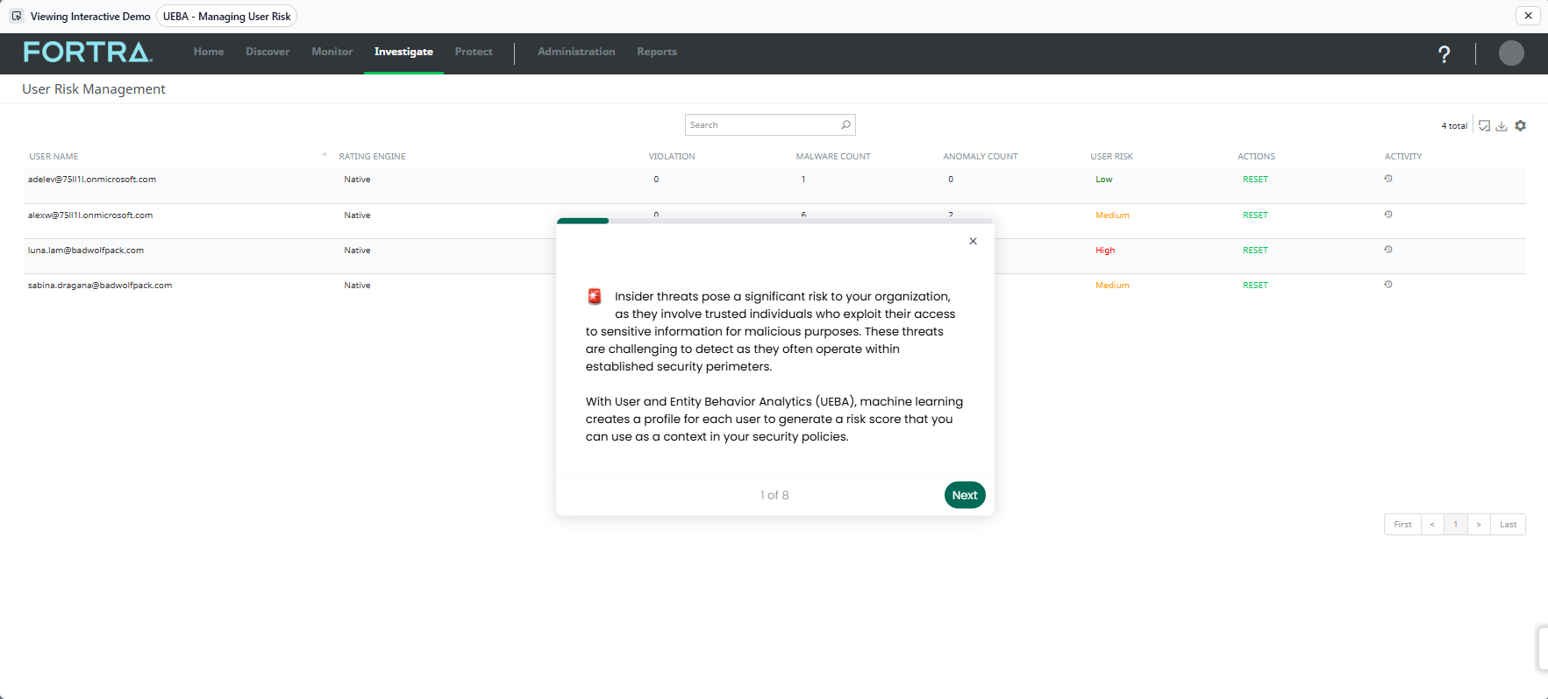This screenshot has width=1548, height=699.
Task: Click the interactive demo cursor icon
Action: pyautogui.click(x=17, y=16)
